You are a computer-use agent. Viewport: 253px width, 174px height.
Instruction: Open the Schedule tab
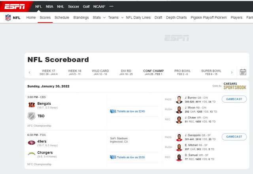pos(62,17)
